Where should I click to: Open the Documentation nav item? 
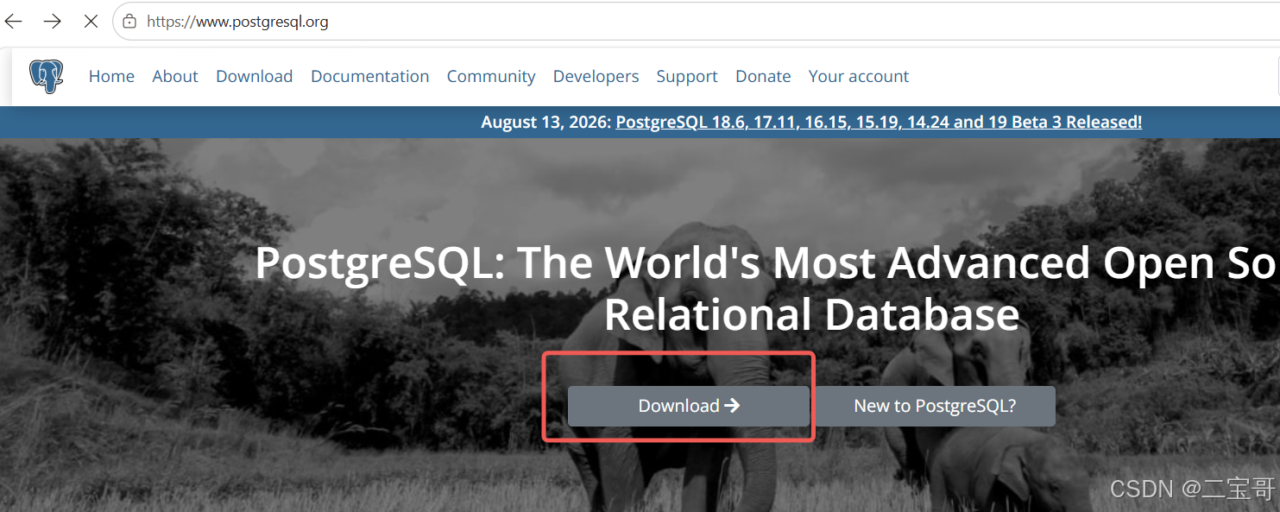(369, 76)
